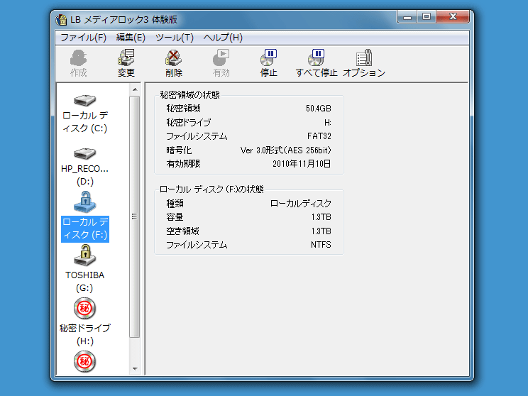Click the 停止 (Stop) toolbar icon
Screen dimensions: 528x396
pyautogui.click(x=269, y=57)
